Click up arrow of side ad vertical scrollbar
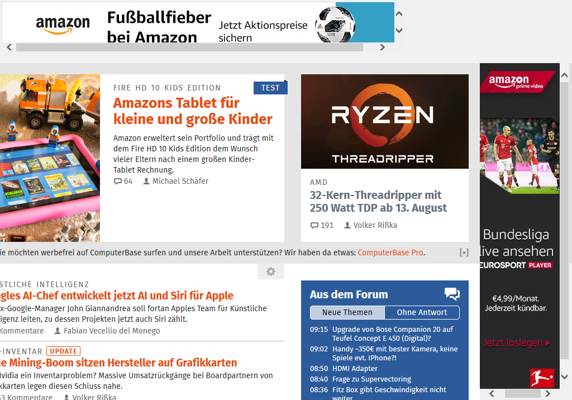This screenshot has width=572, height=400. tap(564, 75)
